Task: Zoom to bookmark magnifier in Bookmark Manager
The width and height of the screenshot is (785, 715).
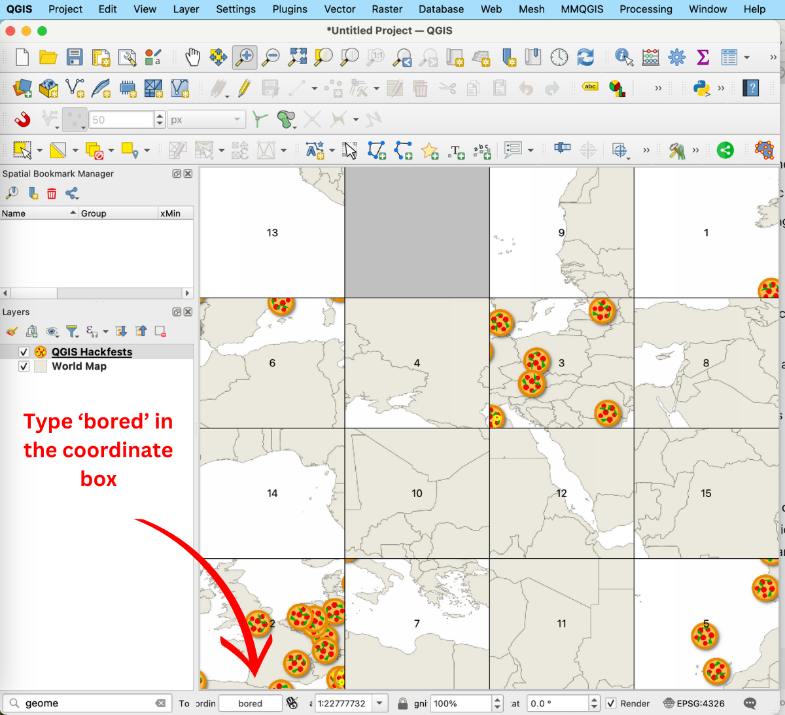Action: point(12,193)
